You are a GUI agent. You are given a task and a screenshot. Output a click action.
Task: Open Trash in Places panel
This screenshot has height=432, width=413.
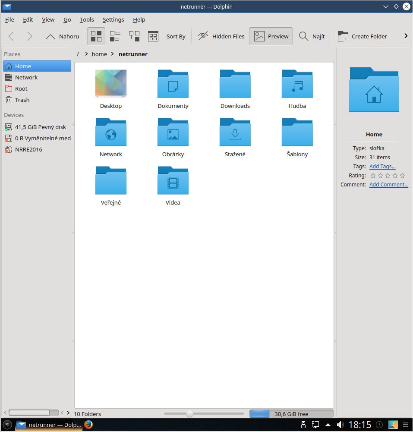click(37, 100)
